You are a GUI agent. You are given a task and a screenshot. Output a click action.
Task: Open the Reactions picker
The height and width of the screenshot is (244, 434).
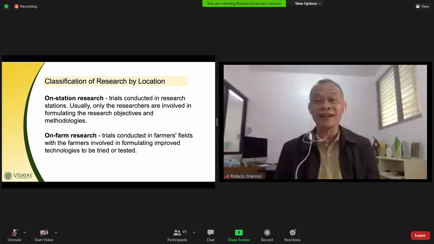tap(292, 235)
